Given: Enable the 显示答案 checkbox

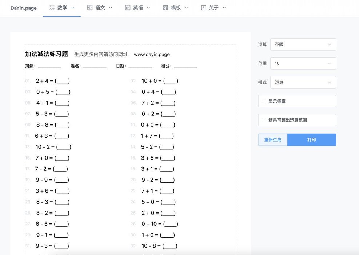Looking at the screenshot, I should pyautogui.click(x=264, y=101).
